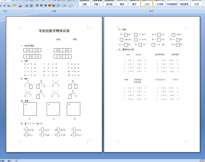The image size is (205, 162).
Task: Apply distributed alignment
Action: point(54,5)
